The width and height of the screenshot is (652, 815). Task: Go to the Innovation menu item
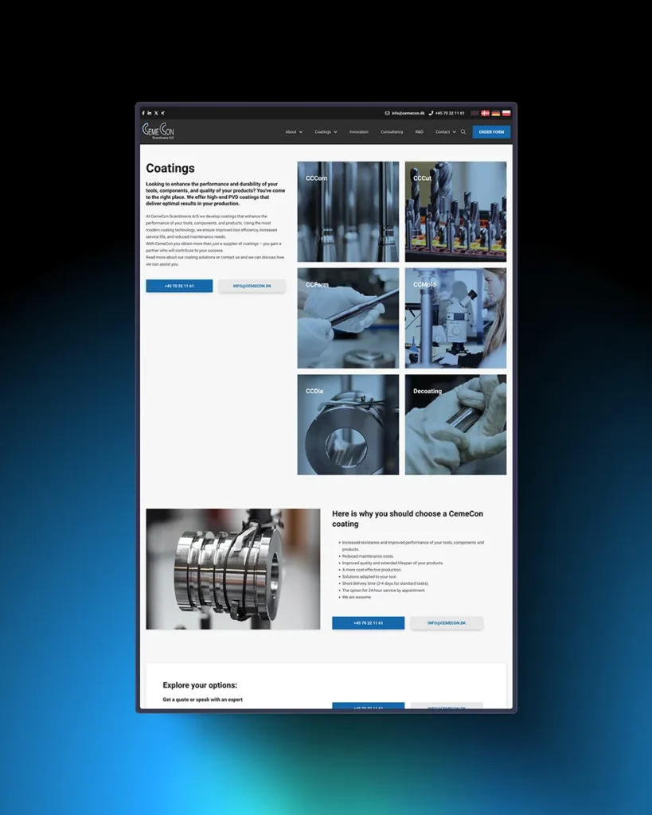(x=359, y=132)
